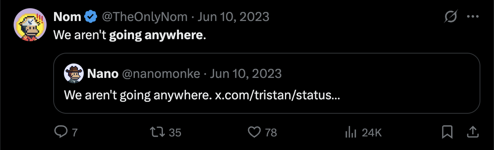Follow the x.com/tristan/status link
This screenshot has height=150, width=494.
(278, 95)
